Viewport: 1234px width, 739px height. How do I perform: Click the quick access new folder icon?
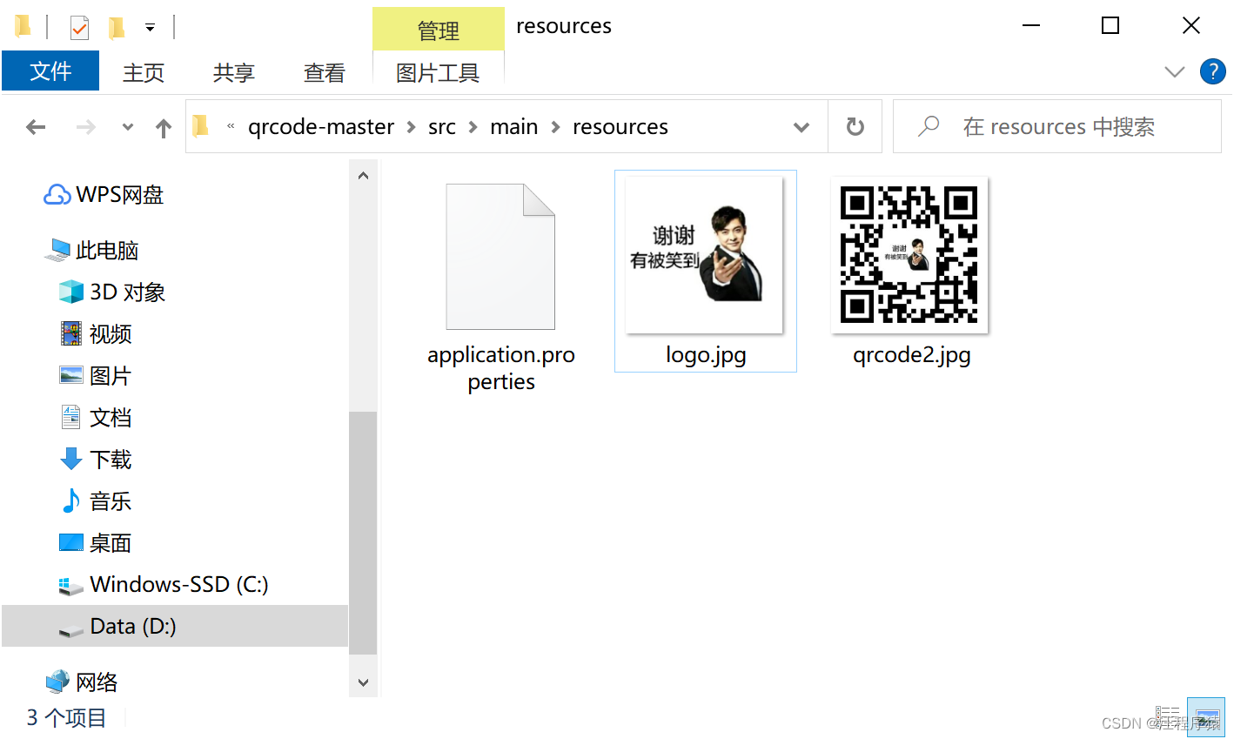click(x=117, y=28)
